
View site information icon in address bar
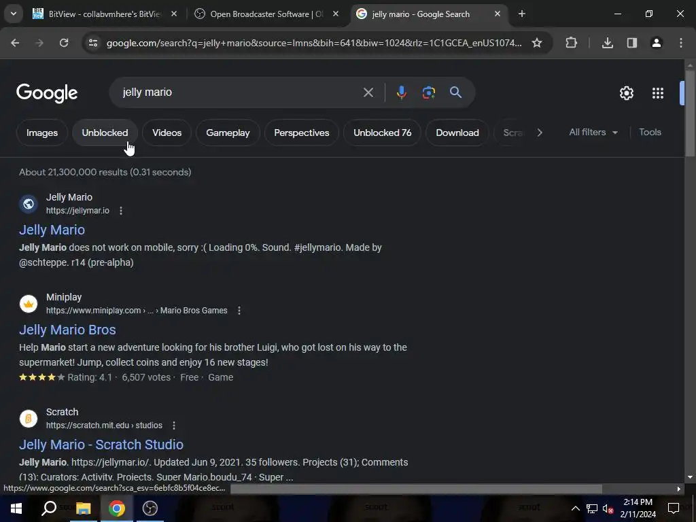coord(93,43)
